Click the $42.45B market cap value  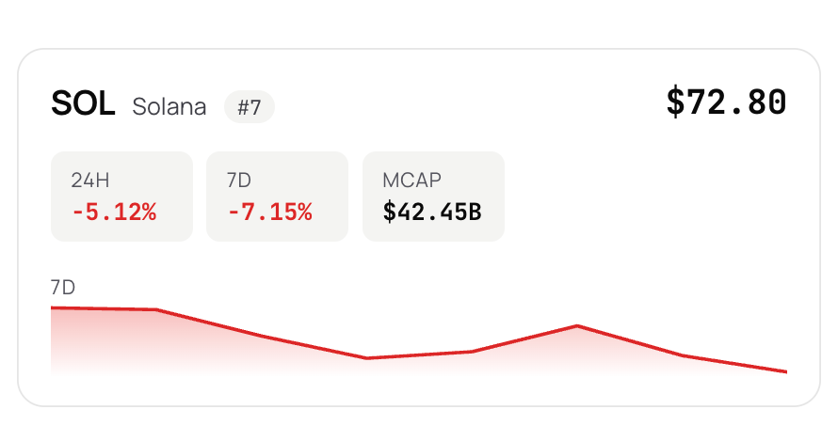432,212
